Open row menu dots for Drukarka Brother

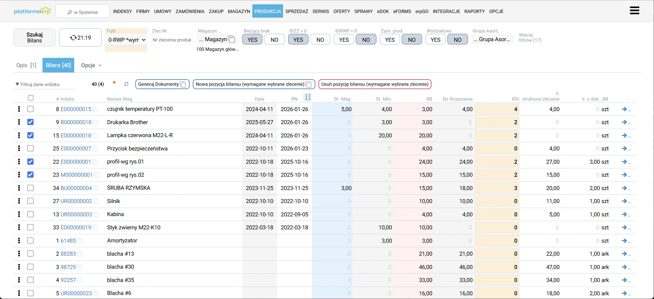[x=19, y=122]
